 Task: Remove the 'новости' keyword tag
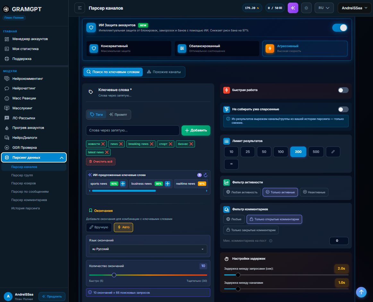(x=103, y=144)
